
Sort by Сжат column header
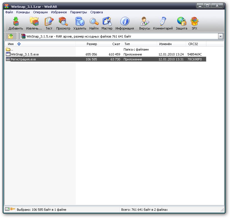pyautogui.click(x=110, y=44)
